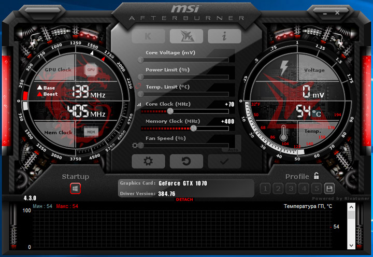Save profile with the floppy disk icon

[329, 189]
